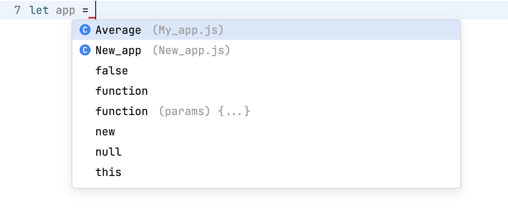The image size is (508, 220).
Task: Click the (New_app.js) file hint
Action: 191,50
